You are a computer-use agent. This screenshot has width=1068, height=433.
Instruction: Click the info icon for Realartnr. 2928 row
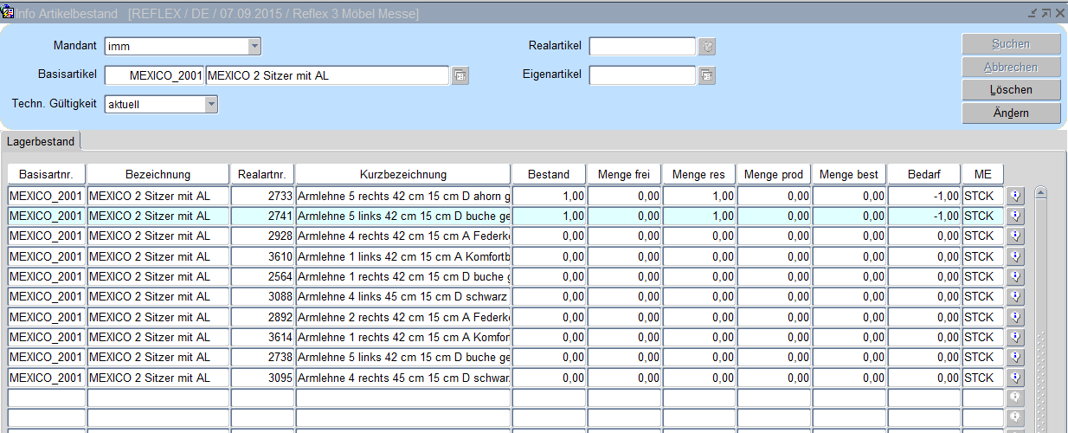[1016, 236]
